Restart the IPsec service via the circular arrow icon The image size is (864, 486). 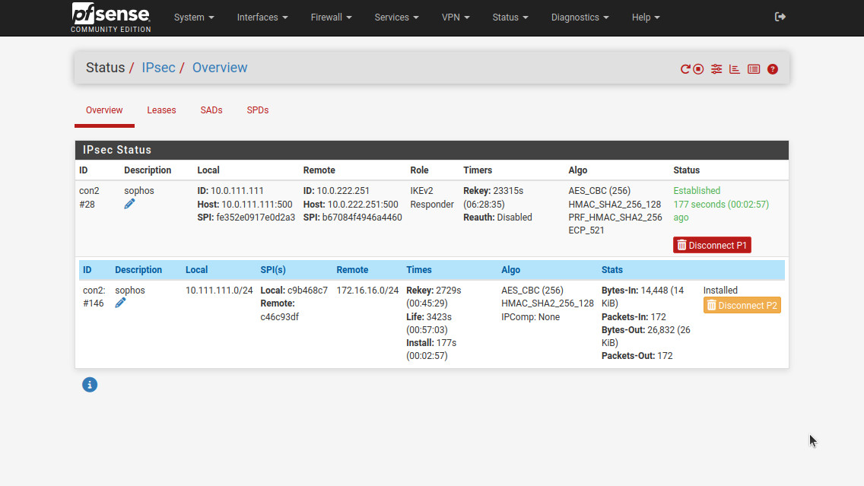tap(685, 69)
